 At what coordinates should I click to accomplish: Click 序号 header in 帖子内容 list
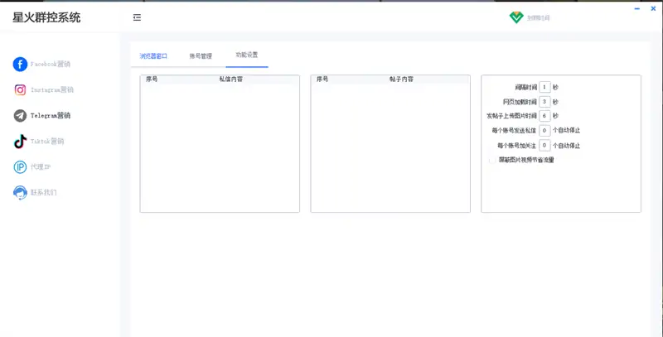click(x=322, y=79)
